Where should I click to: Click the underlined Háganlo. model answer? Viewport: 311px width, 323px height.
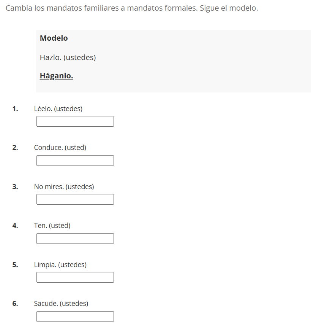(x=56, y=76)
